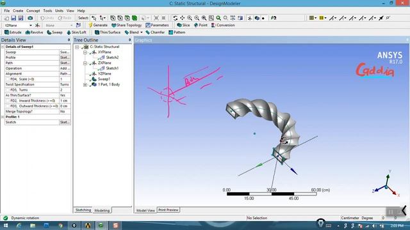Click the Extrude tool

13,33
